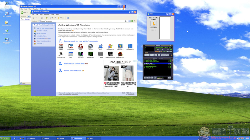Adjust the Winamp volume slider
The height and width of the screenshot is (140, 250).
160,51
